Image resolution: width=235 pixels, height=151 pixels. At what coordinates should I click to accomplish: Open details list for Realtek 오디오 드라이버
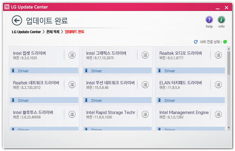218,55
